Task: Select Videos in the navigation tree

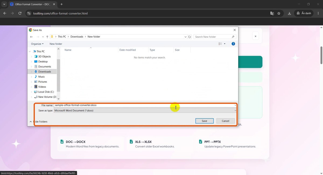Action: click(42, 87)
